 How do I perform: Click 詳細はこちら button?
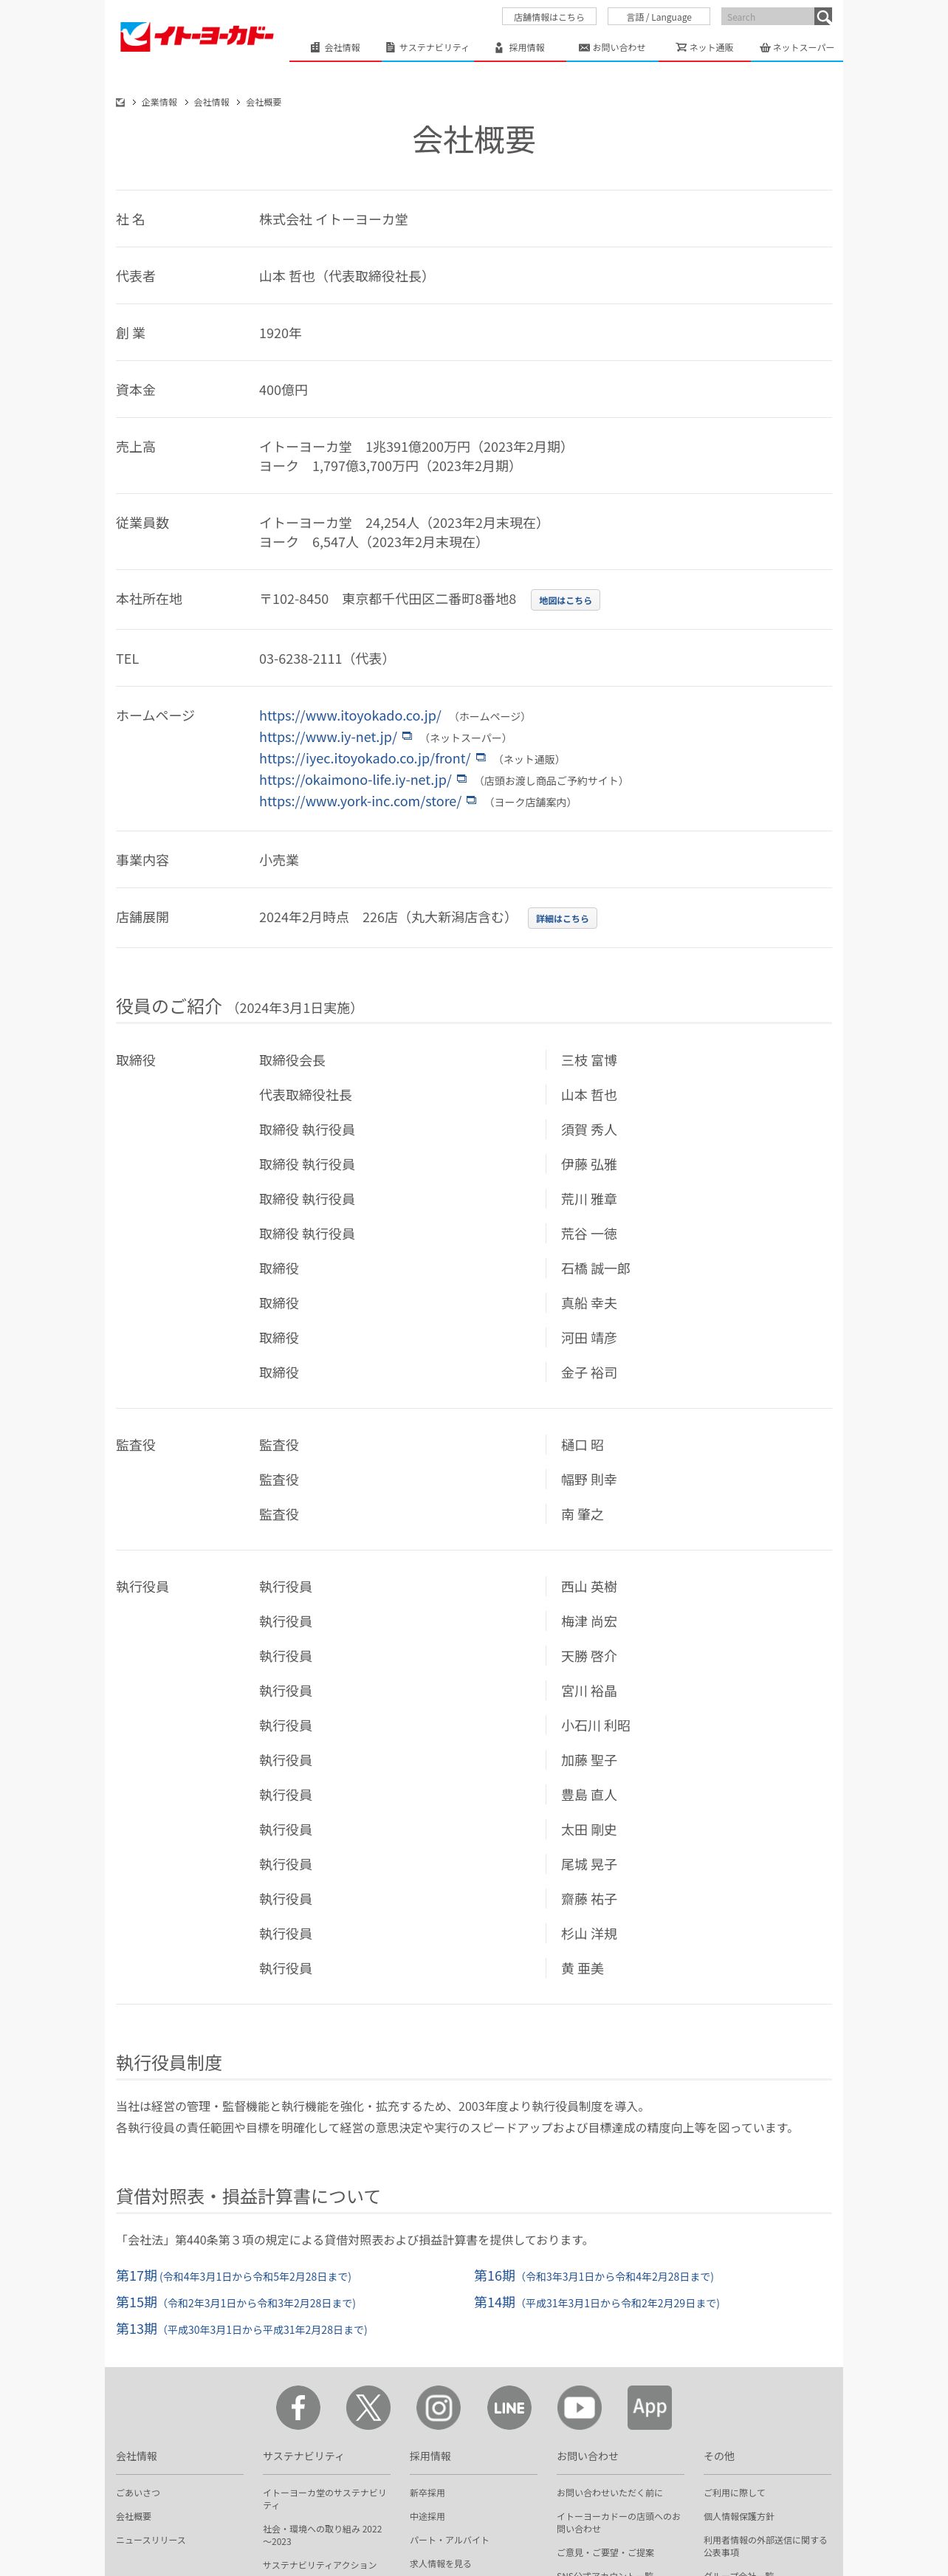coord(562,918)
